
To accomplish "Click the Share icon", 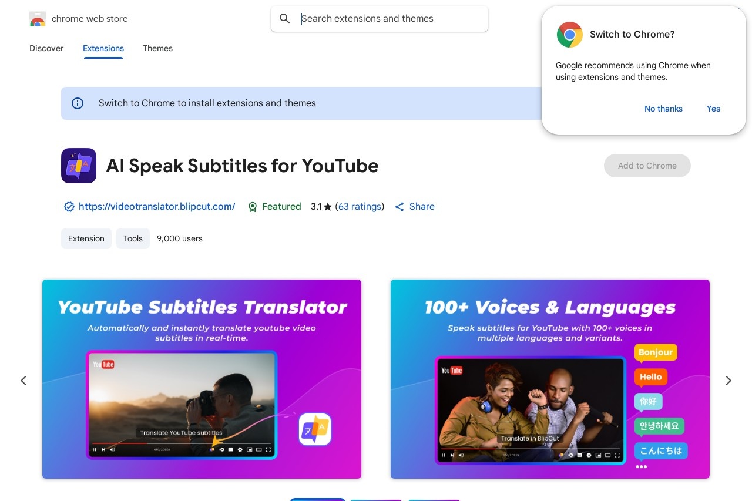I will 399,207.
